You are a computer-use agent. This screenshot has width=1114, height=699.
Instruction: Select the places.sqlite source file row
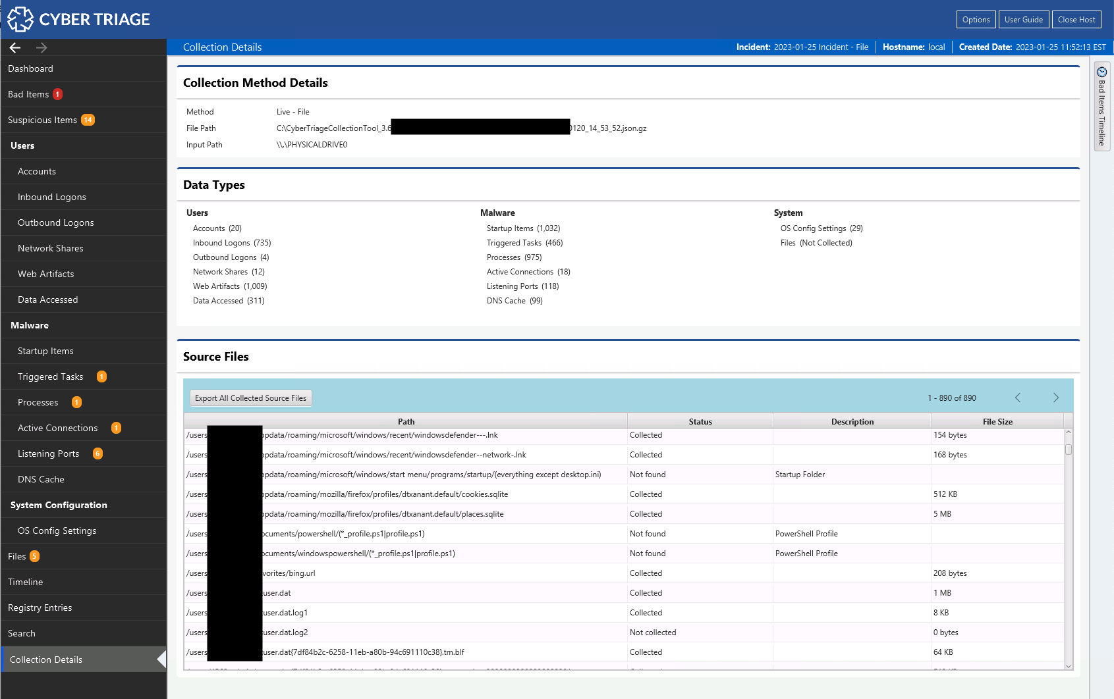[624, 514]
